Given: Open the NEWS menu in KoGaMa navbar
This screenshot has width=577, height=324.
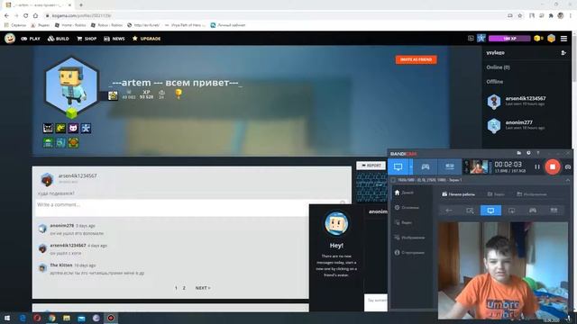Looking at the screenshot, I should pyautogui.click(x=114, y=39).
